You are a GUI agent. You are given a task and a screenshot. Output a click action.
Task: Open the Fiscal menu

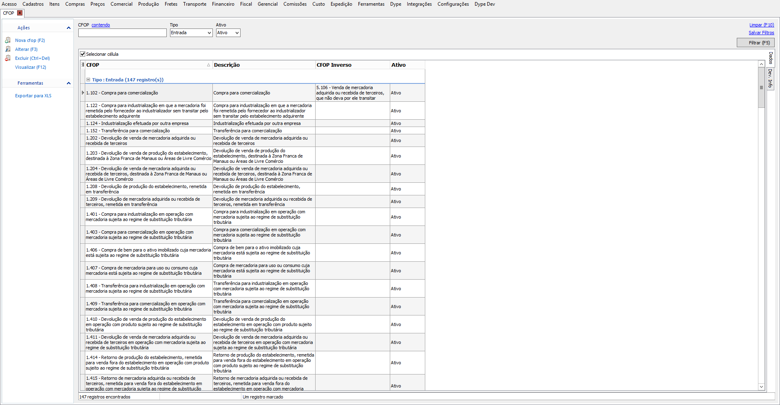246,4
